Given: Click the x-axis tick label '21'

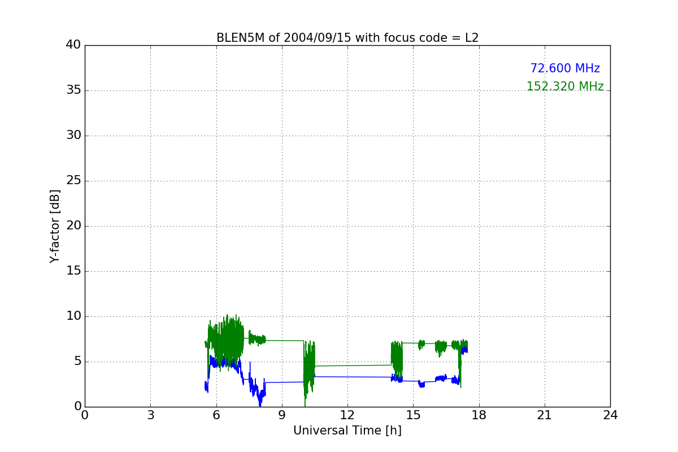Looking at the screenshot, I should (545, 415).
